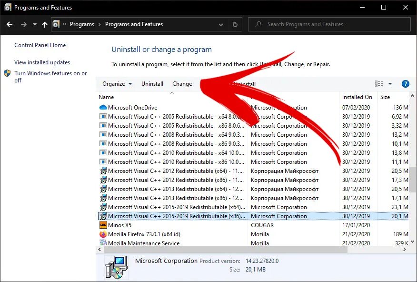
Task: Click the address bar control panel icon
Action: (x=56, y=24)
